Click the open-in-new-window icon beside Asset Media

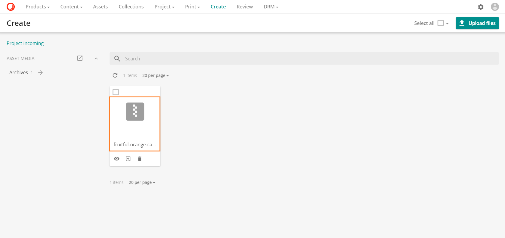point(80,58)
